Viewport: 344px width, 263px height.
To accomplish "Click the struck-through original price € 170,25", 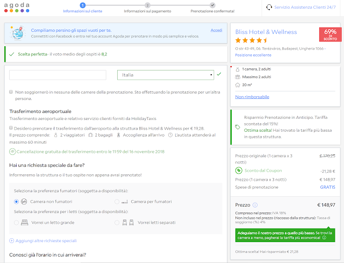I will click(327, 156).
